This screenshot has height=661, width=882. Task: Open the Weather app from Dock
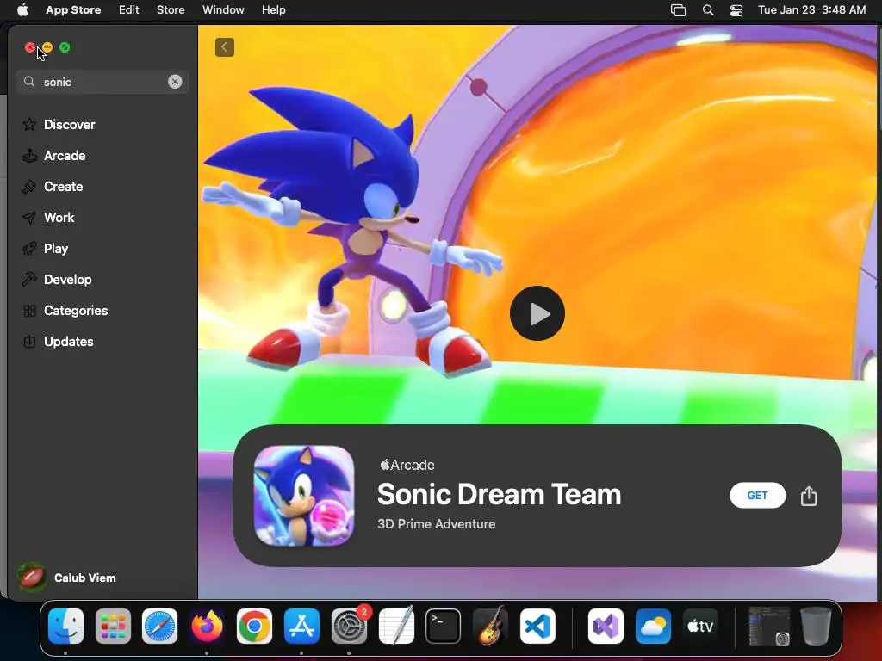(653, 626)
